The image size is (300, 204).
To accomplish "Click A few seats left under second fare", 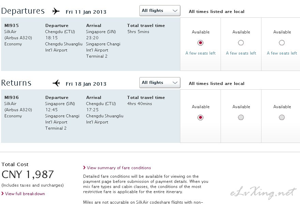I will pos(241,53).
